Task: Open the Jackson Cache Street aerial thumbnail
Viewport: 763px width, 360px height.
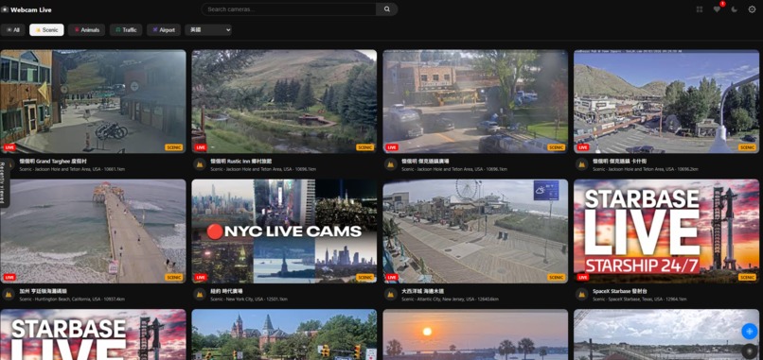Action: 666,101
